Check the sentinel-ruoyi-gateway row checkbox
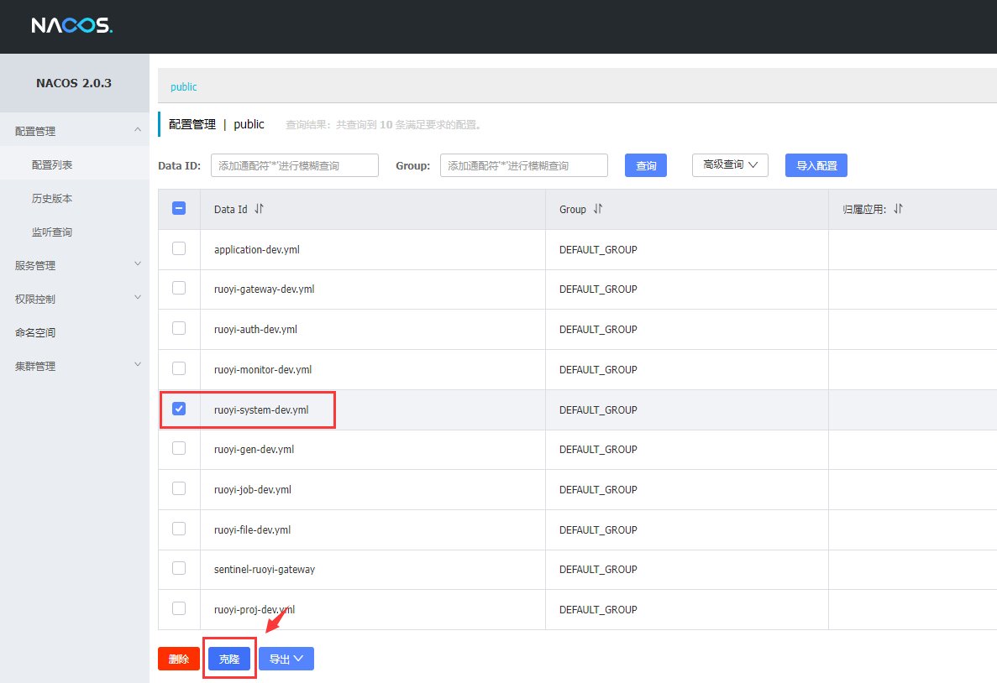This screenshot has height=683, width=997. [x=179, y=569]
